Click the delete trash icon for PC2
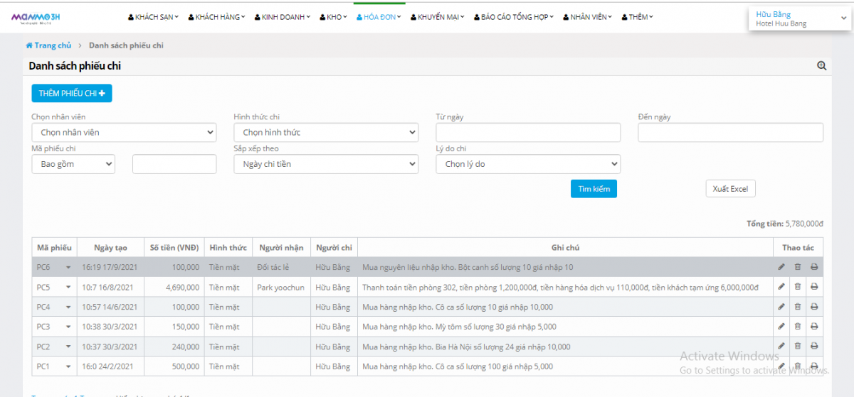Screen dimensions: 854x397 click(x=797, y=347)
